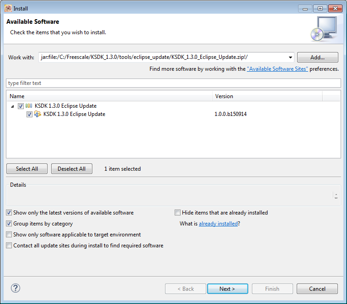The height and width of the screenshot is (304, 347).
Task: Disable Show only the latest versions checkbox
Action: click(9, 213)
